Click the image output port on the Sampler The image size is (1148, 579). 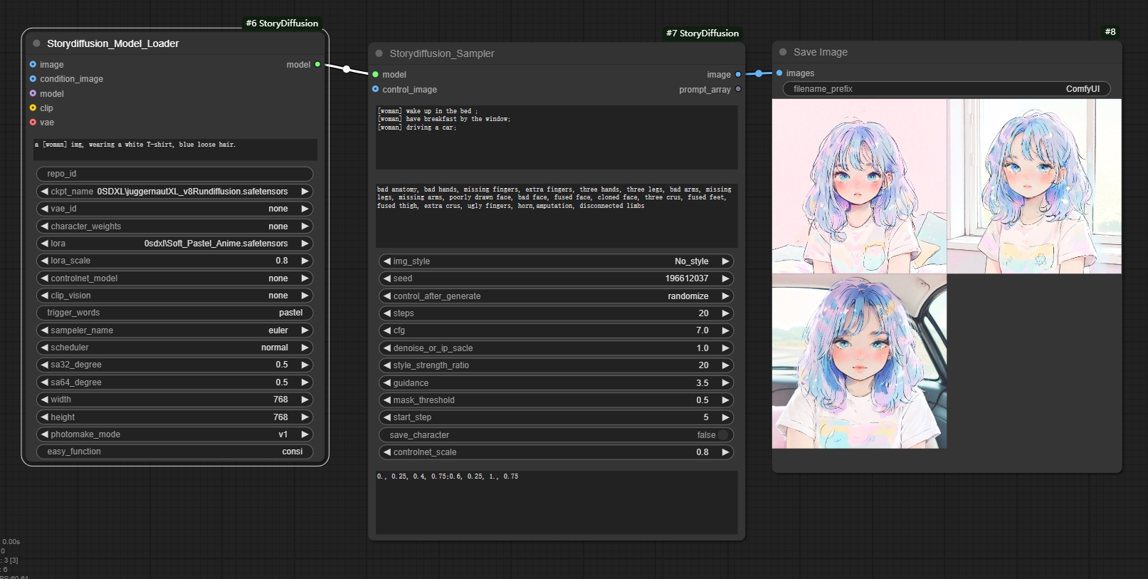click(x=738, y=74)
